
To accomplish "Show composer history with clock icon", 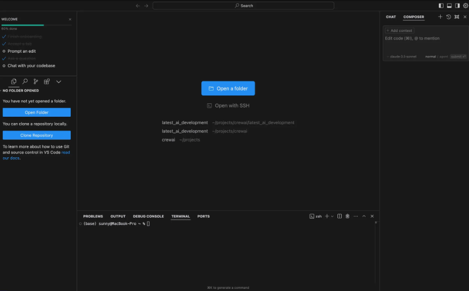I will [x=448, y=17].
